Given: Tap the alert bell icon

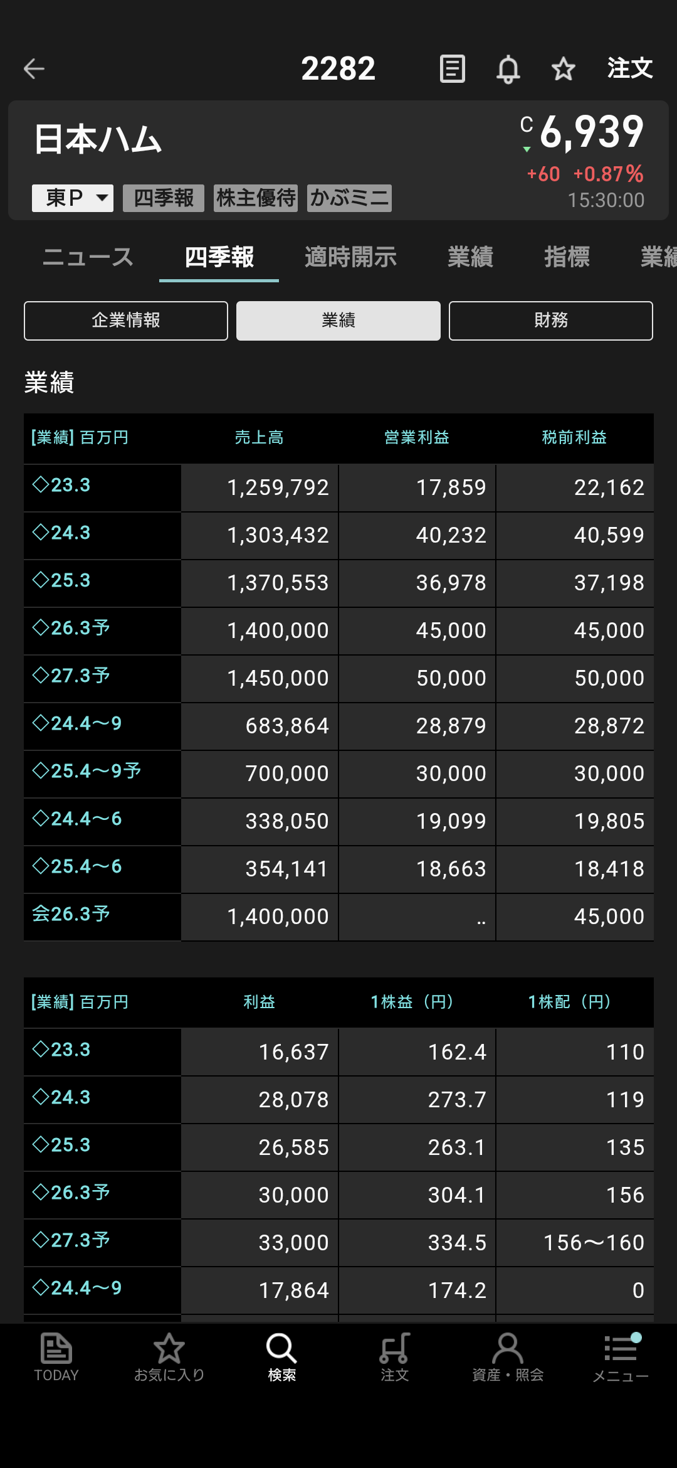Looking at the screenshot, I should tap(508, 69).
